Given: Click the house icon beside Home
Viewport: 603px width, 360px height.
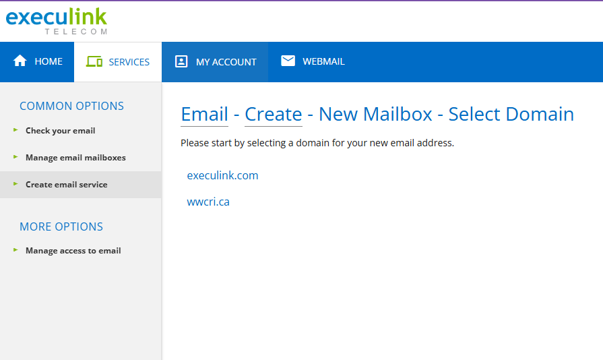Looking at the screenshot, I should point(20,61).
